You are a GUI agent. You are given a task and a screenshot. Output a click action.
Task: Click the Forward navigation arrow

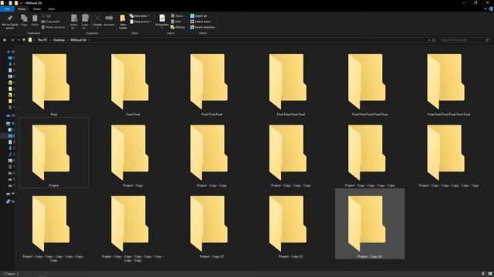[x=12, y=40]
